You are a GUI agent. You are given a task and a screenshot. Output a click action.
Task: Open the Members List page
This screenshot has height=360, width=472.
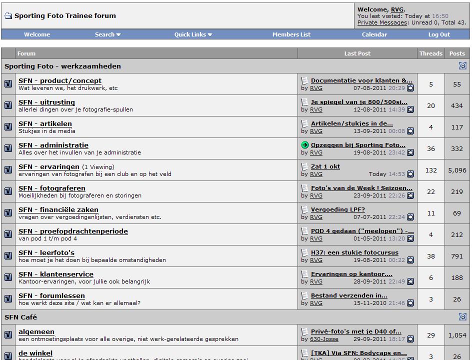(x=291, y=34)
